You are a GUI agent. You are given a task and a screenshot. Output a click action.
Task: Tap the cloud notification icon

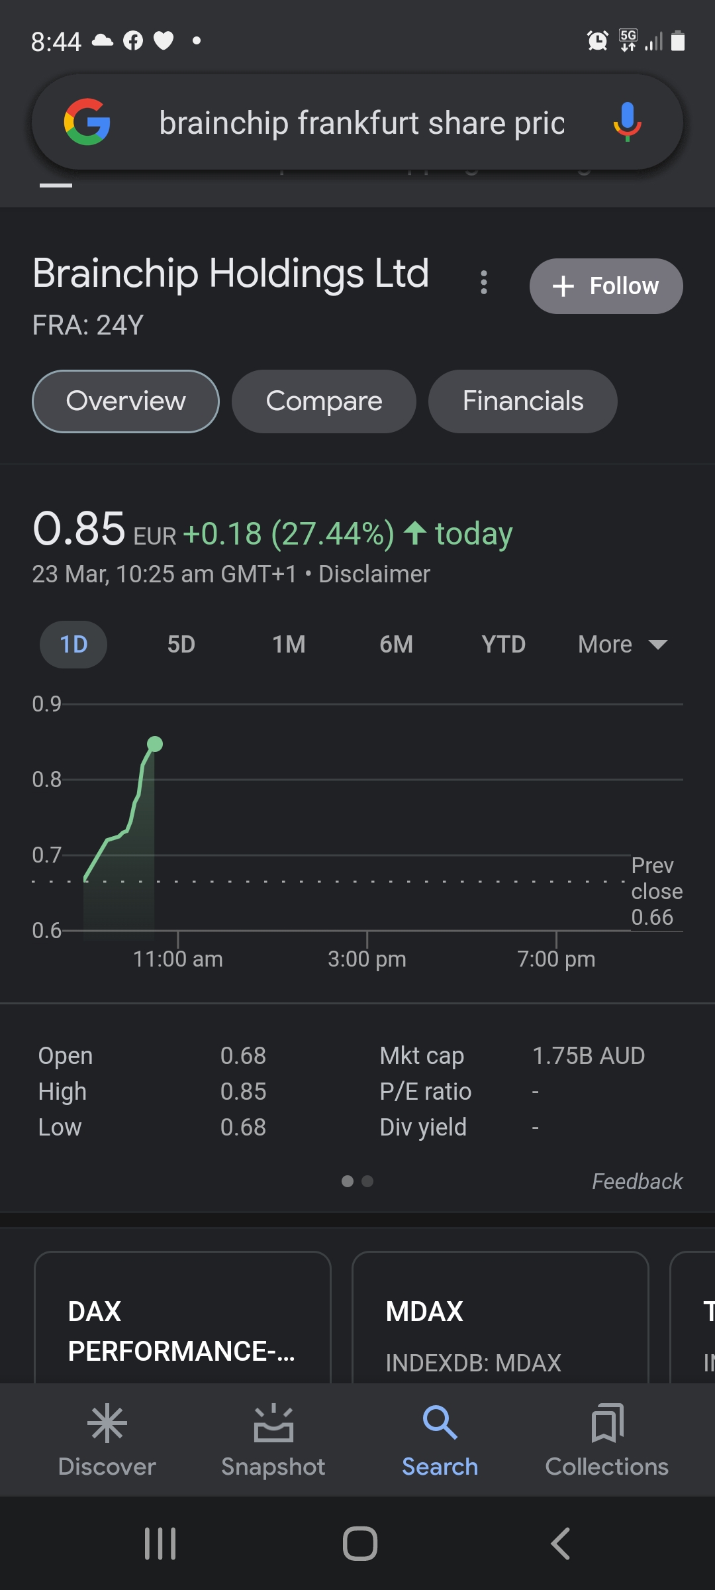pyautogui.click(x=102, y=40)
